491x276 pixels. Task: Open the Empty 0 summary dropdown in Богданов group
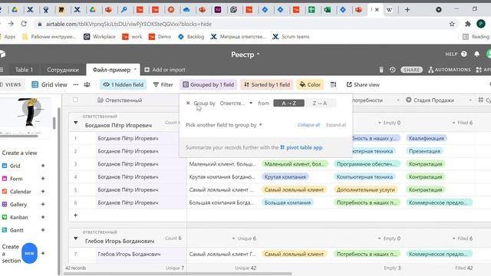coord(389,123)
